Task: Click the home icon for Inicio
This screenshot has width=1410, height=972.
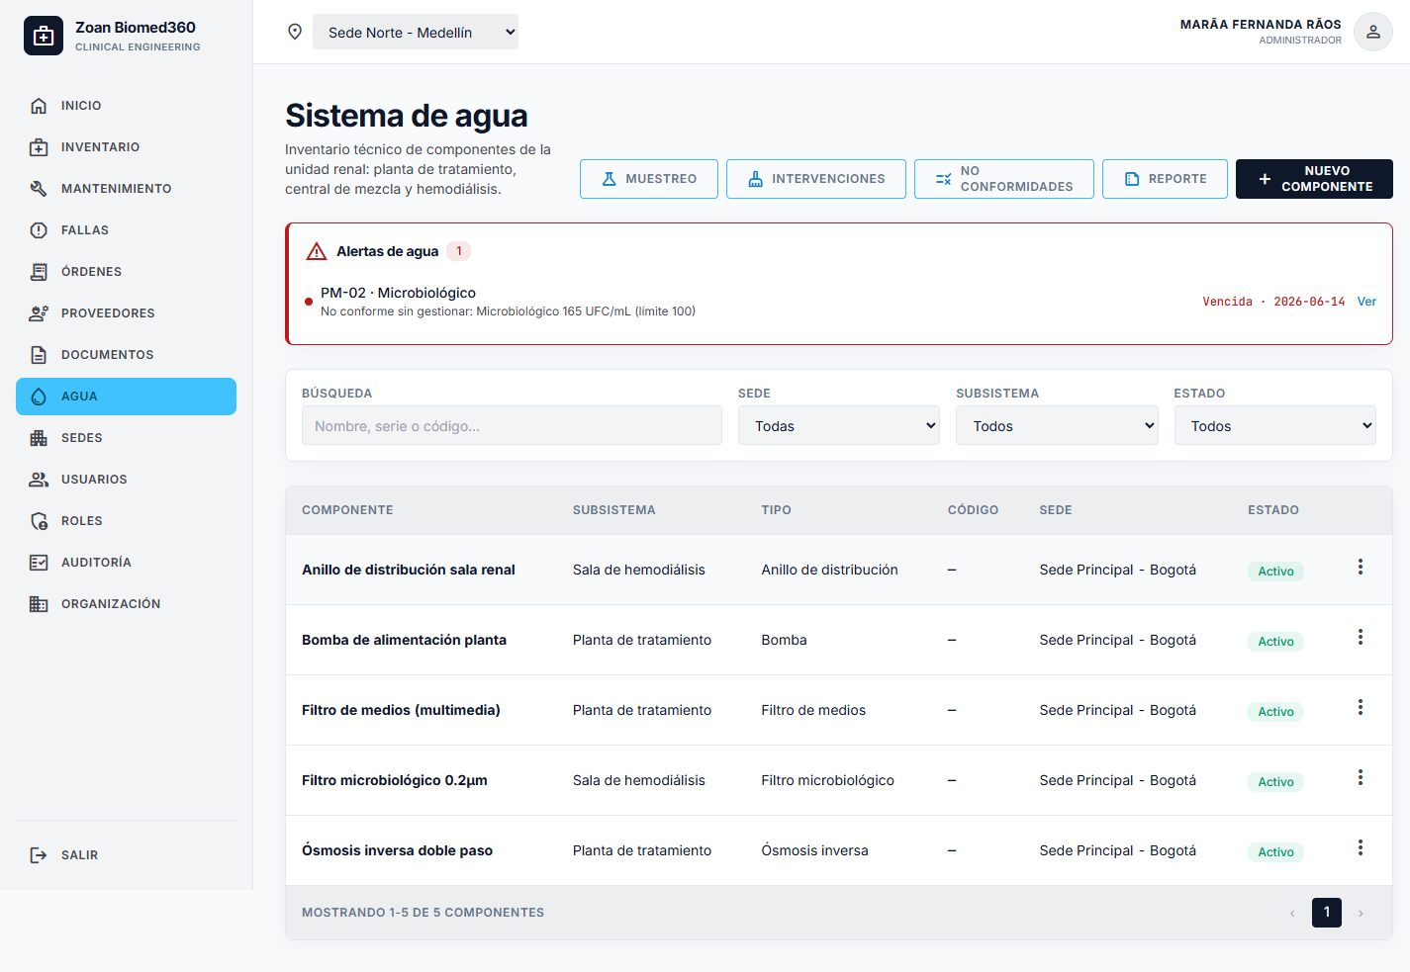Action: click(39, 106)
